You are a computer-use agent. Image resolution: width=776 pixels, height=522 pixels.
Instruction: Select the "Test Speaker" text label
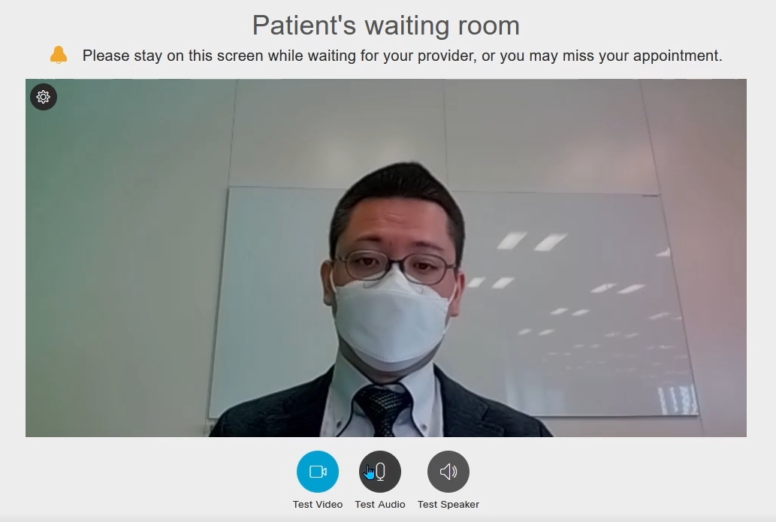point(448,504)
